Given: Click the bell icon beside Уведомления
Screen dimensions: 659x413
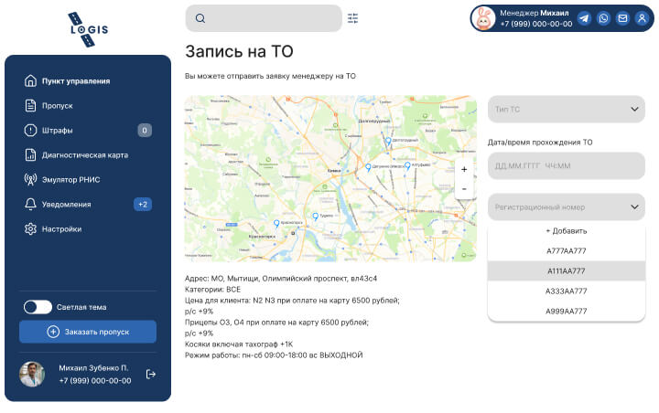Looking at the screenshot, I should pos(30,205).
